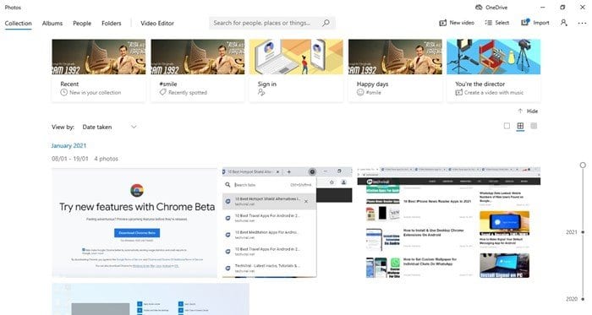Open the account profile icon

coord(564,23)
